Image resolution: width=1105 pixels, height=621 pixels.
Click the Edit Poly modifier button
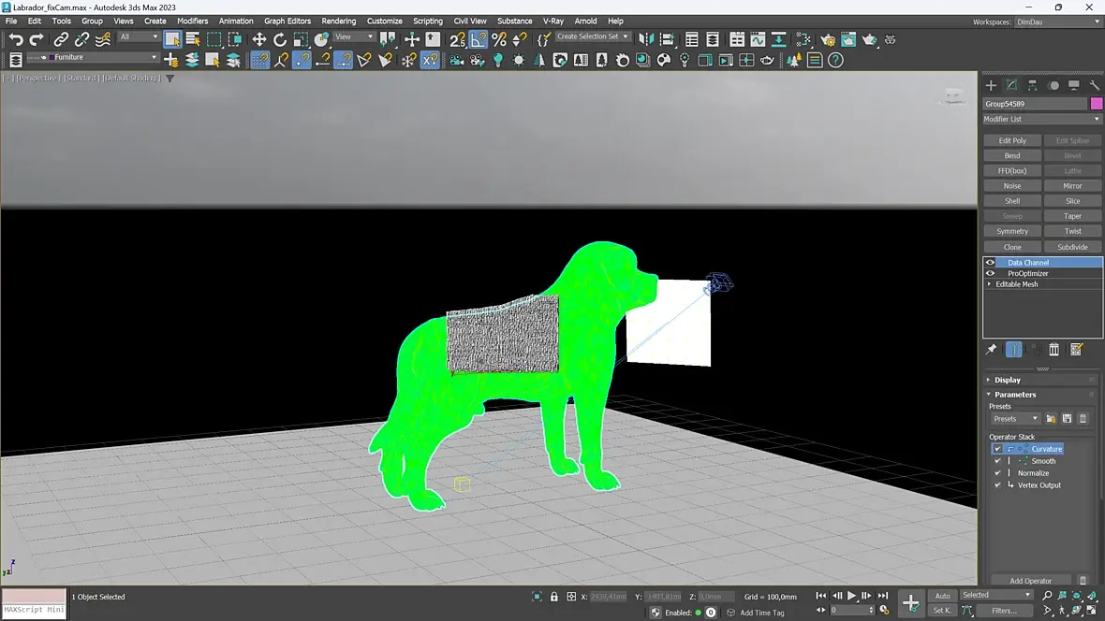pyautogui.click(x=1012, y=141)
